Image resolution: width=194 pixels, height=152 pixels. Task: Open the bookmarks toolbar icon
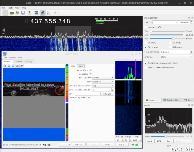click(30, 13)
